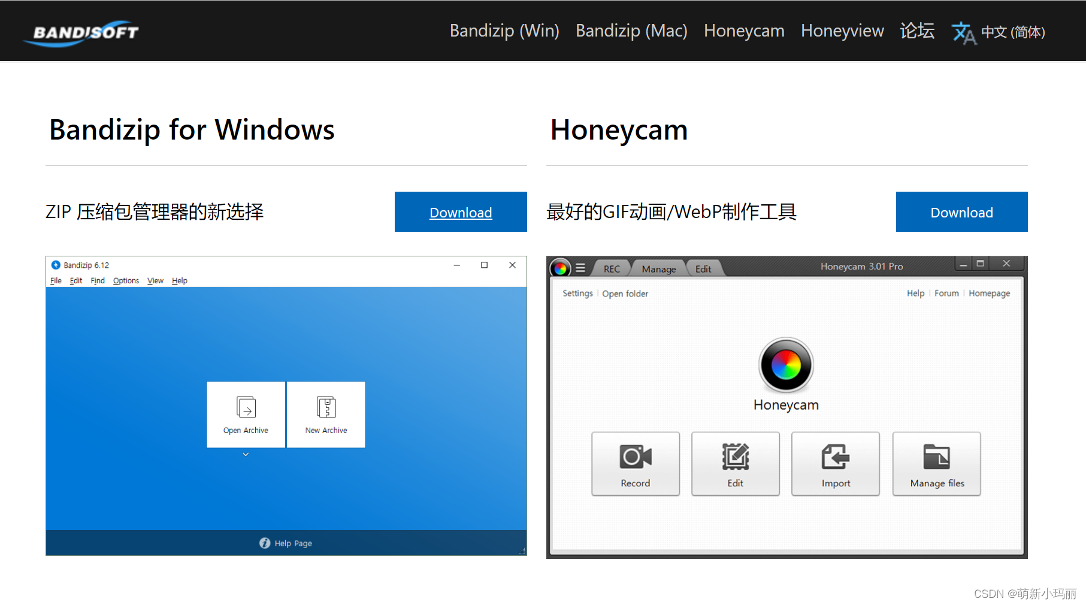Maximize the Honeycam 3.01 Pro window
The image size is (1086, 605).
[981, 264]
